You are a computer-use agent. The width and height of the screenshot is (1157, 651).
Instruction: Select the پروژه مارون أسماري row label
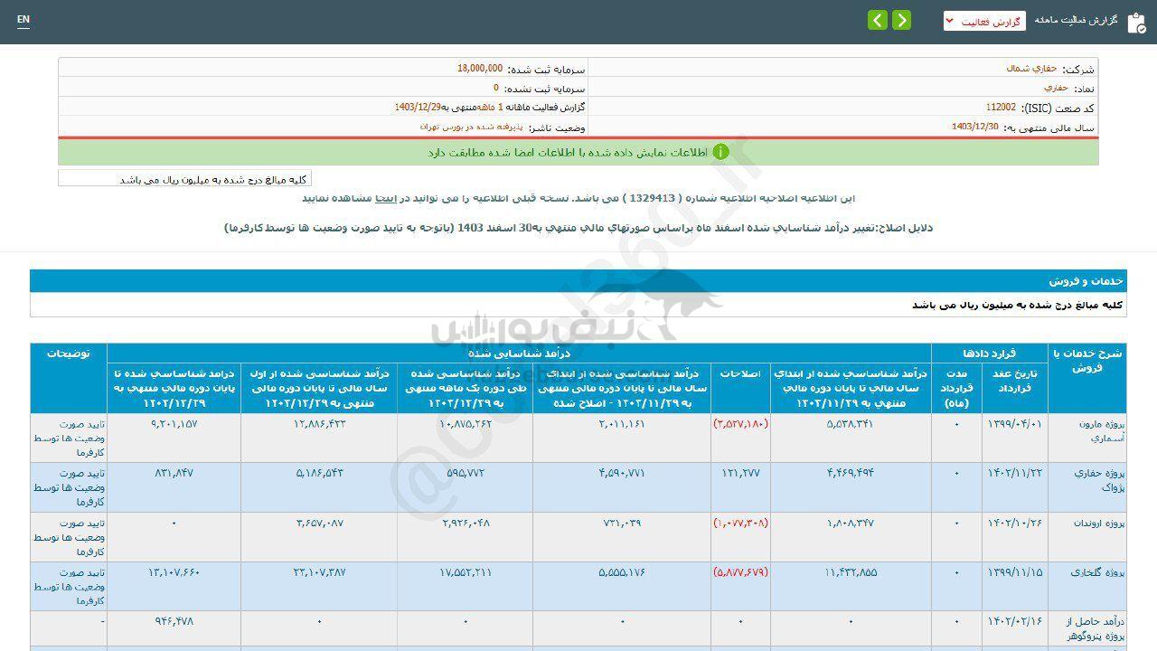coord(1086,430)
